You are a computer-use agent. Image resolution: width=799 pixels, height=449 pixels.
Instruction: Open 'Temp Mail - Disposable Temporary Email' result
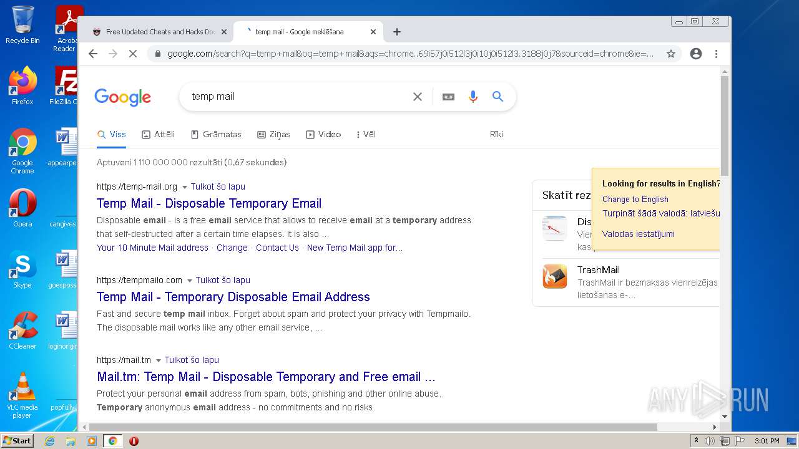click(x=209, y=203)
